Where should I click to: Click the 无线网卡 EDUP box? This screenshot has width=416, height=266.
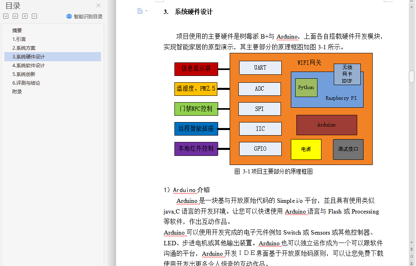tap(347, 74)
